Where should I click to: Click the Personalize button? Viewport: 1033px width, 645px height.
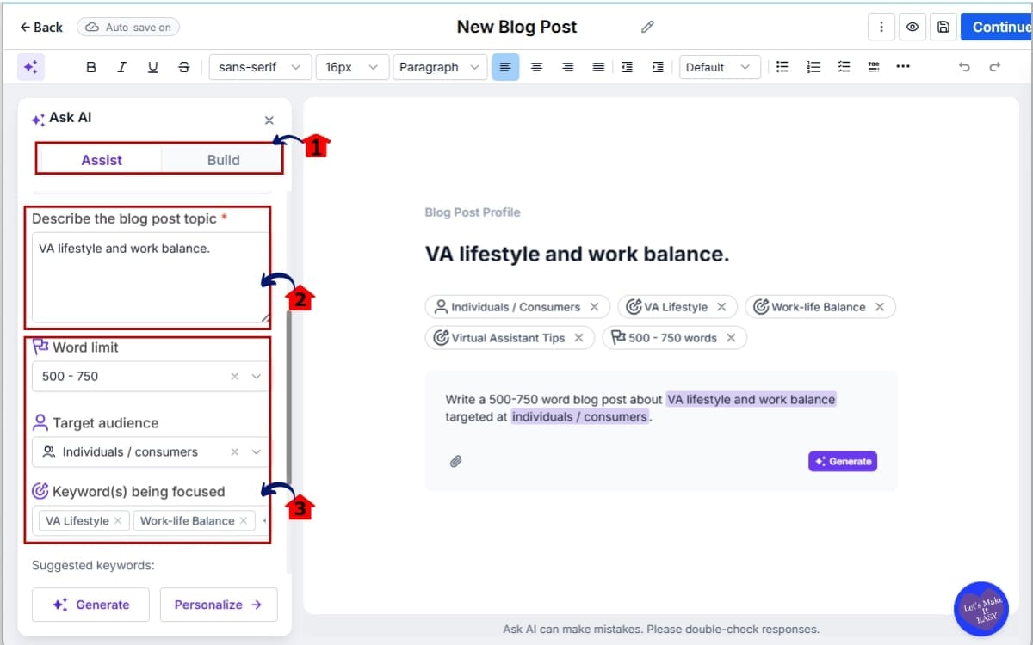pos(219,605)
